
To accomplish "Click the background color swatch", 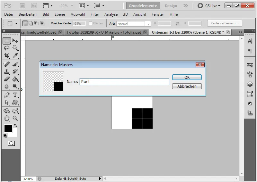I will tap(14, 134).
